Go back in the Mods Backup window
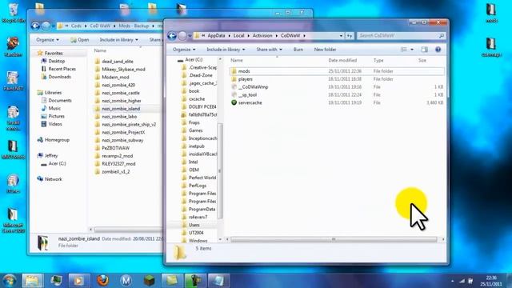This screenshot has height=288, width=512. (x=35, y=26)
